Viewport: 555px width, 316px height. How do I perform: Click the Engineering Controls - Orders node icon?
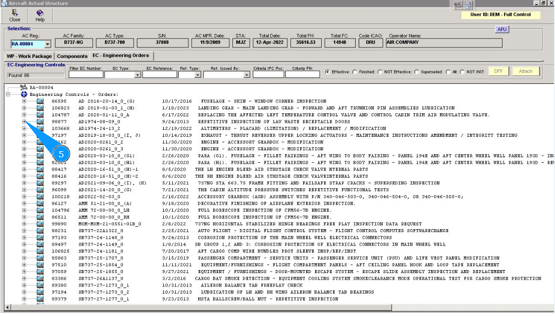tap(23, 94)
